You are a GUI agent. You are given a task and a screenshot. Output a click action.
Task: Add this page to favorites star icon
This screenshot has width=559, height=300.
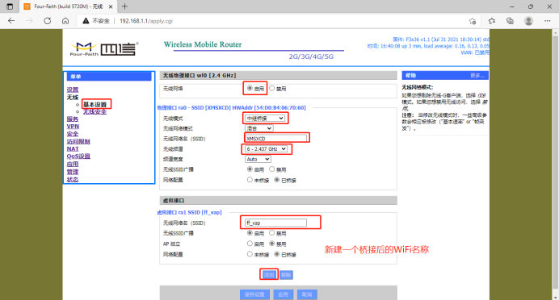tap(473, 21)
